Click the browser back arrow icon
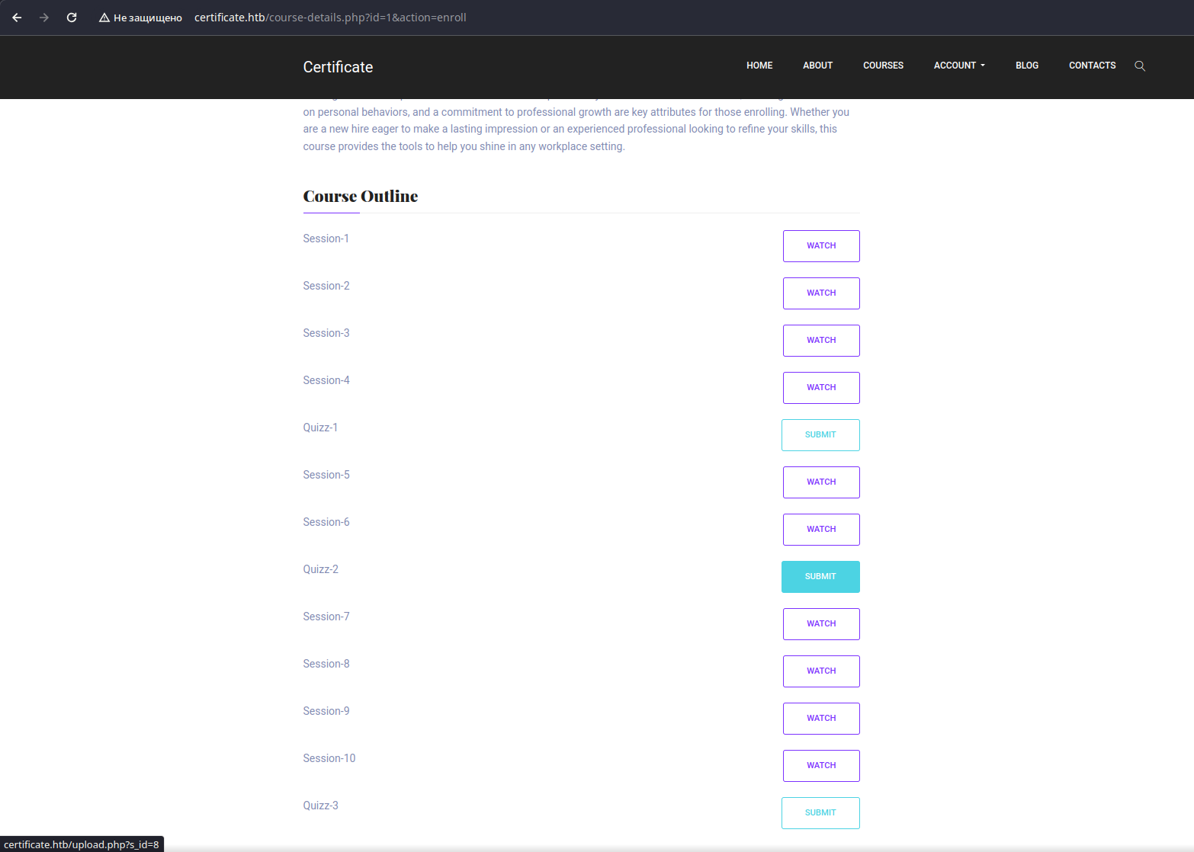The width and height of the screenshot is (1194, 852). click(17, 18)
